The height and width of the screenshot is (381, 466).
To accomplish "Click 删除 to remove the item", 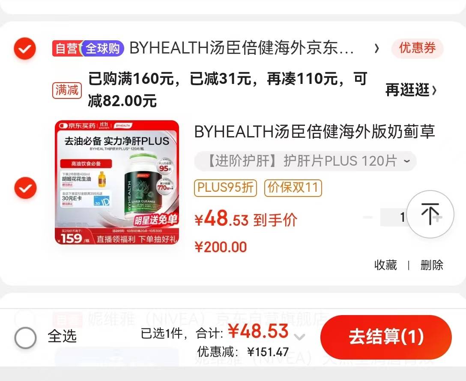I will (x=432, y=265).
